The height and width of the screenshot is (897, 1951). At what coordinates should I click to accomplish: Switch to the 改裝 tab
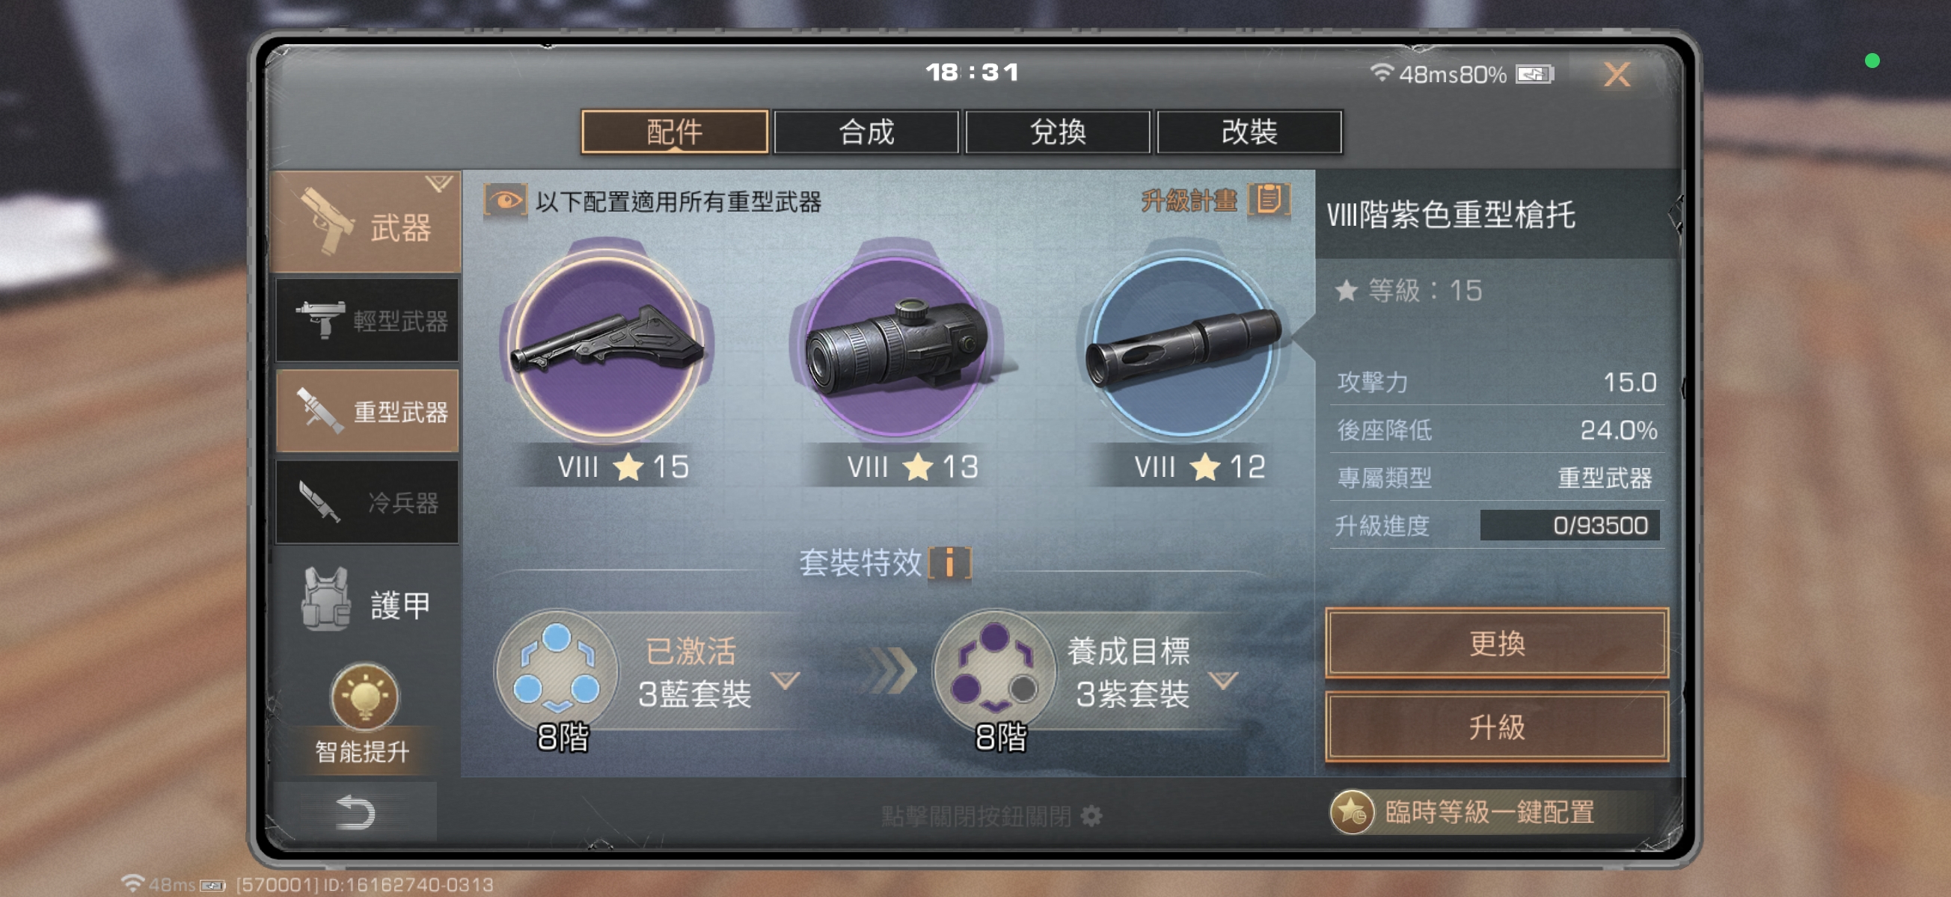pyautogui.click(x=1249, y=132)
